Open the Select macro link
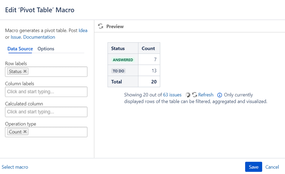Image resolution: width=285 pixels, height=174 pixels. point(15,167)
